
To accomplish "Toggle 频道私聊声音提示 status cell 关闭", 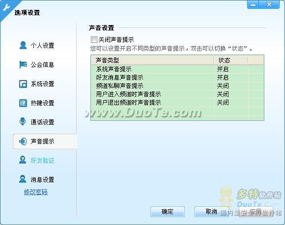I will coord(223,86).
